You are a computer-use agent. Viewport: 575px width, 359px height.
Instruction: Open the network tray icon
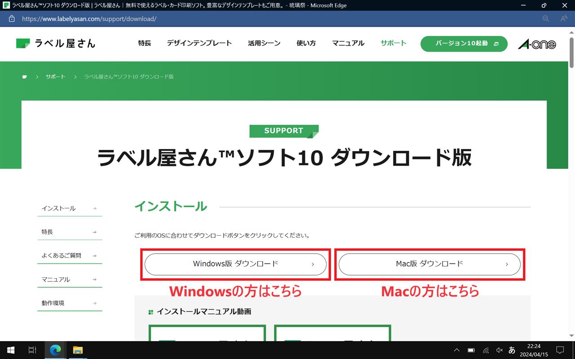(x=486, y=350)
